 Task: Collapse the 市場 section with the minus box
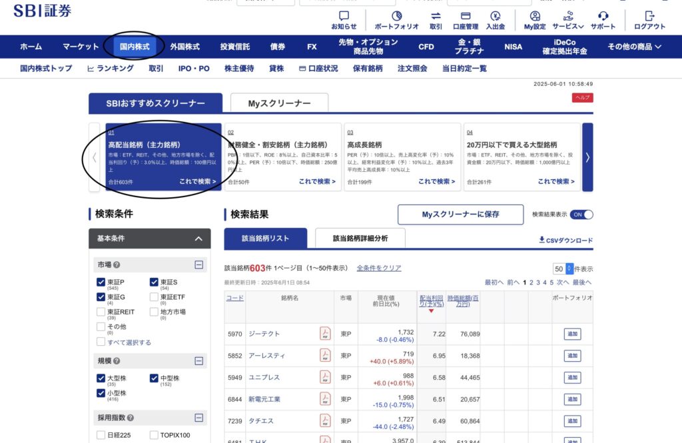(x=198, y=264)
